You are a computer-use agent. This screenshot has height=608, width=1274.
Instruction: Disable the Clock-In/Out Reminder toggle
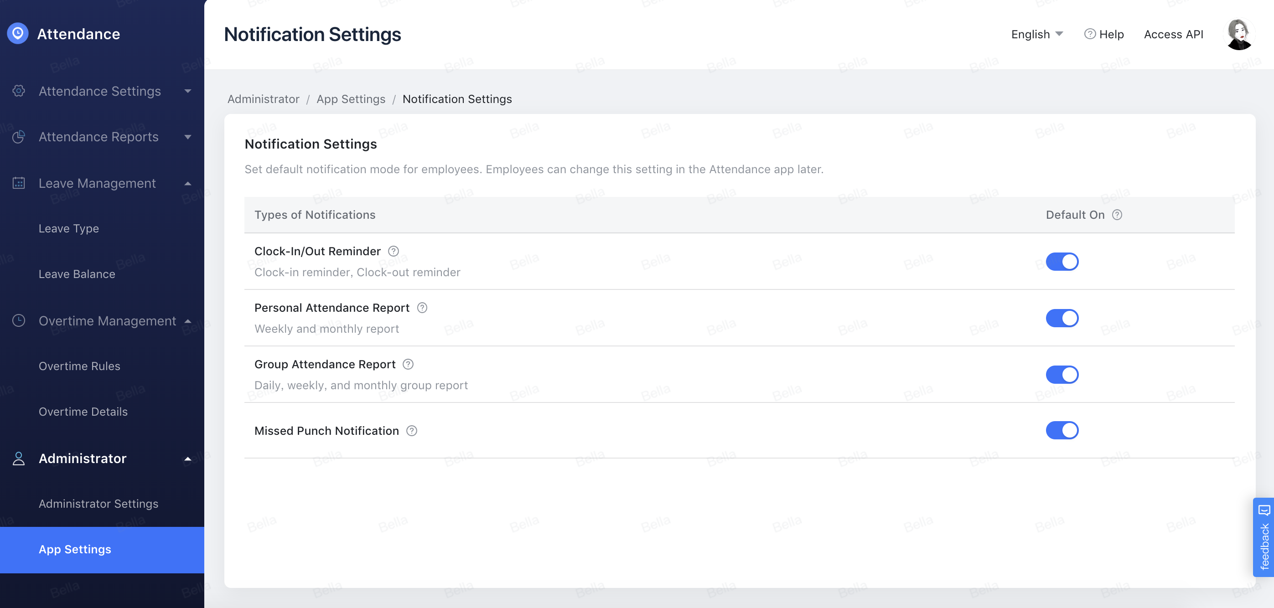pos(1062,262)
